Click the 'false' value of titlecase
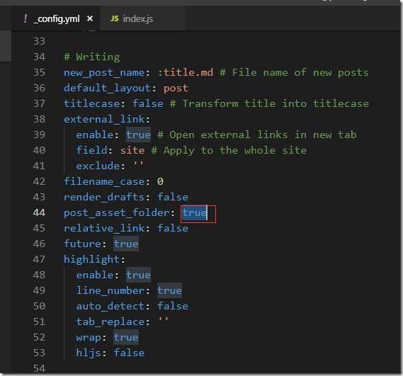 tap(148, 103)
